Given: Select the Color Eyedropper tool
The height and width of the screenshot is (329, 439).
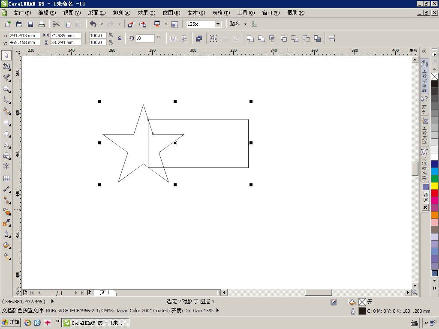Looking at the screenshot, I should click(x=6, y=223).
